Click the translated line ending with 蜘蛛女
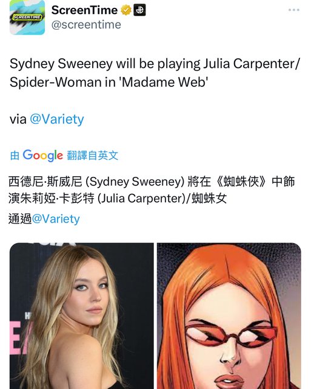The image size is (311, 389). 118,198
